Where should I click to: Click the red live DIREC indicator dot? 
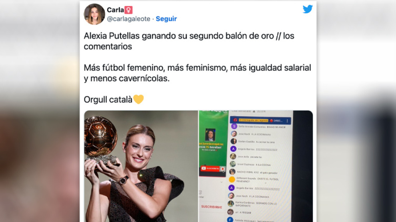[x=272, y=121]
